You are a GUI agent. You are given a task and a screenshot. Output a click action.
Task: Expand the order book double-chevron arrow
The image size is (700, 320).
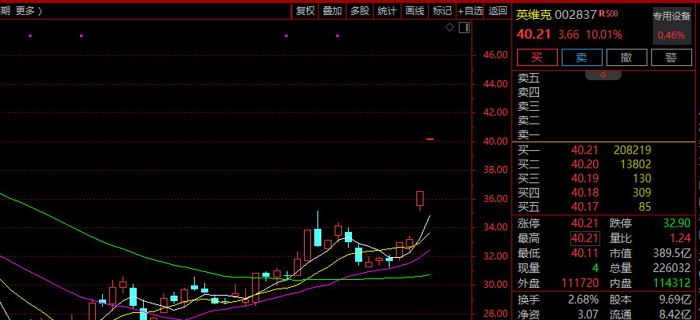[603, 75]
